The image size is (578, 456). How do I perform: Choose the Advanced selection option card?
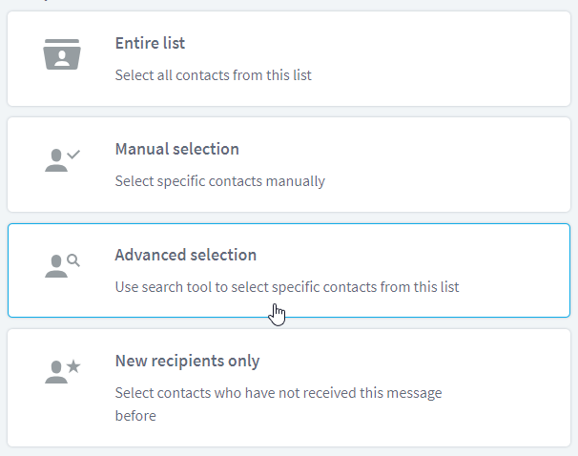pos(289,270)
